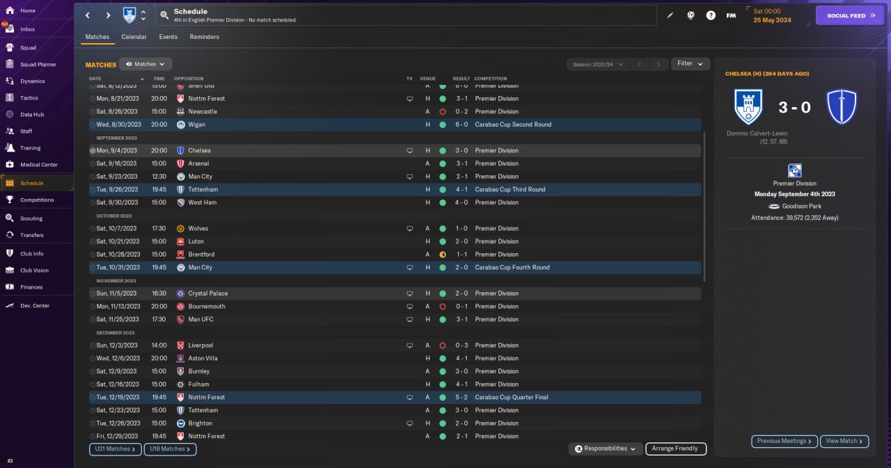Toggle the circle on Brentford row
891x468 pixels.
click(93, 255)
